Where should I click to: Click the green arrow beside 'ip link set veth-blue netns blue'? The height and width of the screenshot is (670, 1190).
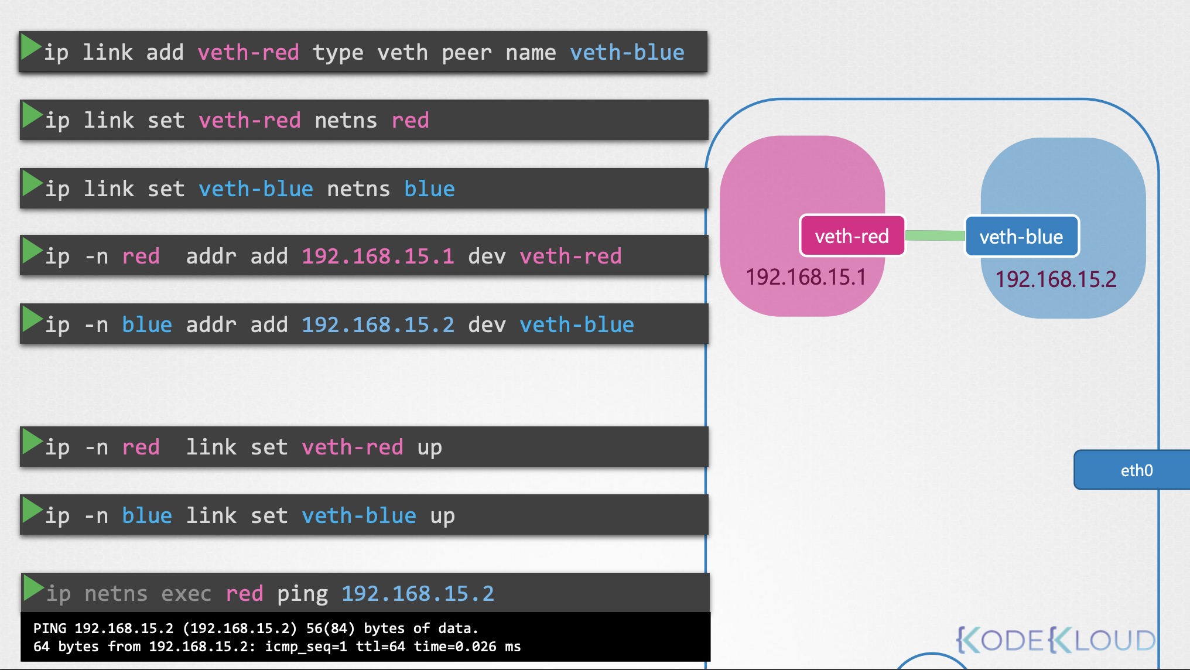point(32,184)
